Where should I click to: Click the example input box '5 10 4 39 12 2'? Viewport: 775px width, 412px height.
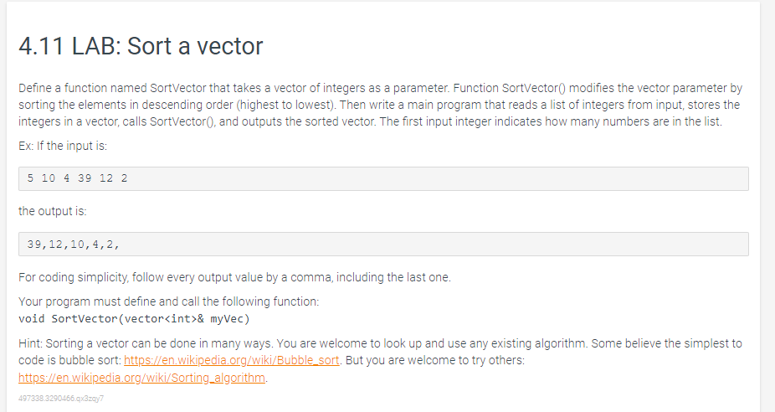tap(383, 178)
